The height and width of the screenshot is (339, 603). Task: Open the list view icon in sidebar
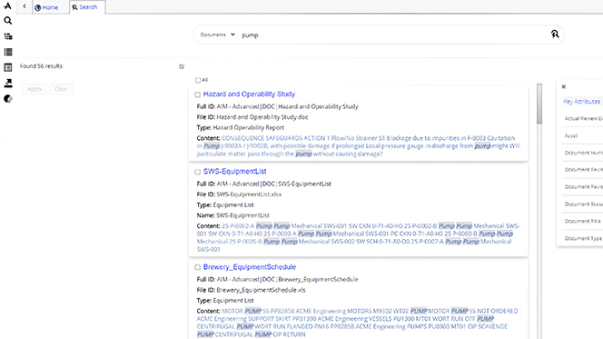pyautogui.click(x=7, y=52)
